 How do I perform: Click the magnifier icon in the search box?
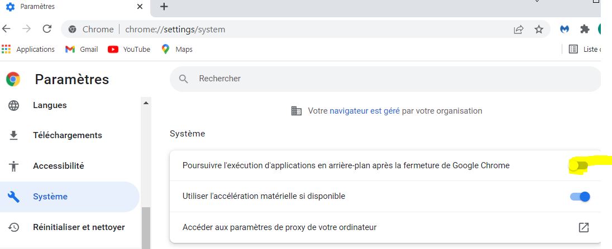(x=184, y=79)
